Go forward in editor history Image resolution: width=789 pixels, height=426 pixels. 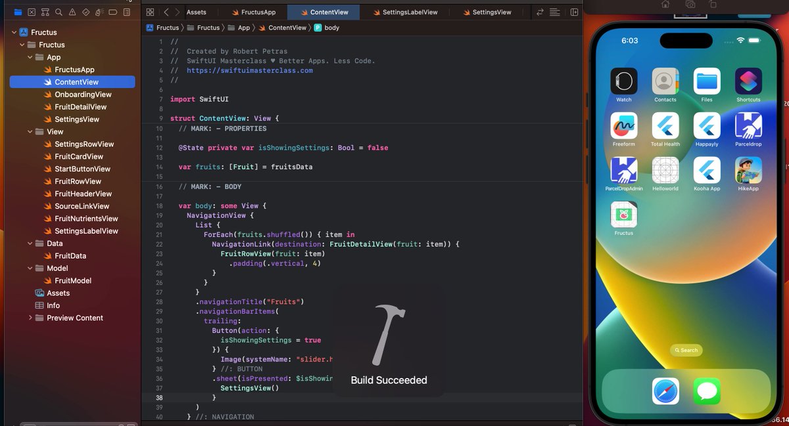176,12
